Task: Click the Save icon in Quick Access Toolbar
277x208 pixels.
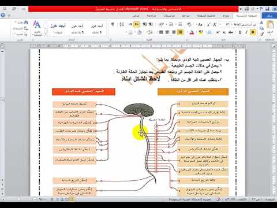Action: tap(267, 9)
